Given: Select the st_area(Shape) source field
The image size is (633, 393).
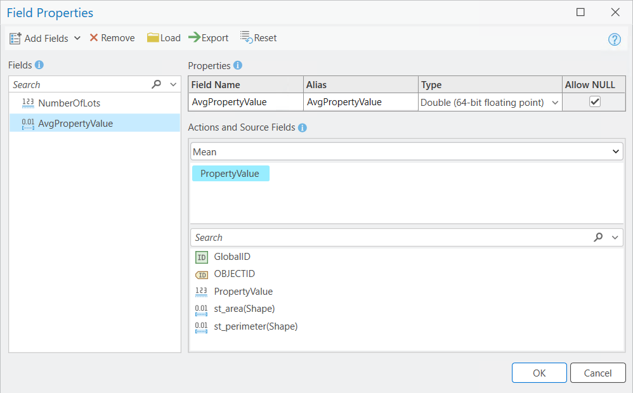Looking at the screenshot, I should point(244,309).
